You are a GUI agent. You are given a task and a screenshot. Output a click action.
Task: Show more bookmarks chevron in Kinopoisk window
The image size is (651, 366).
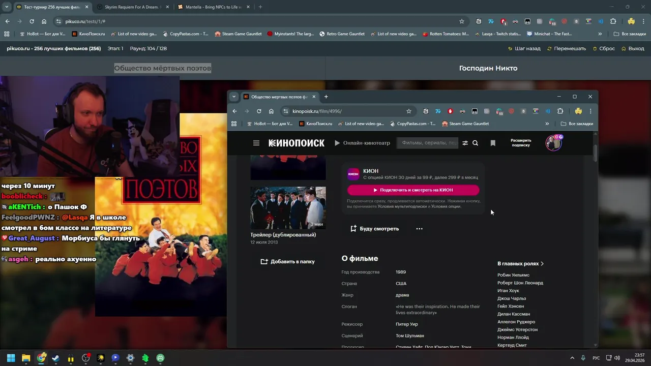pyautogui.click(x=547, y=124)
